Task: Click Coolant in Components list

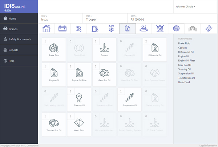Action: coord(182,48)
